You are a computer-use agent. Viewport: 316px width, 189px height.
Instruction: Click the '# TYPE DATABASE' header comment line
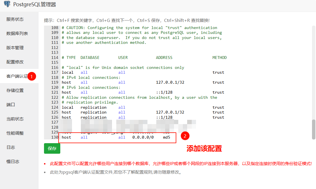[x=144, y=58]
